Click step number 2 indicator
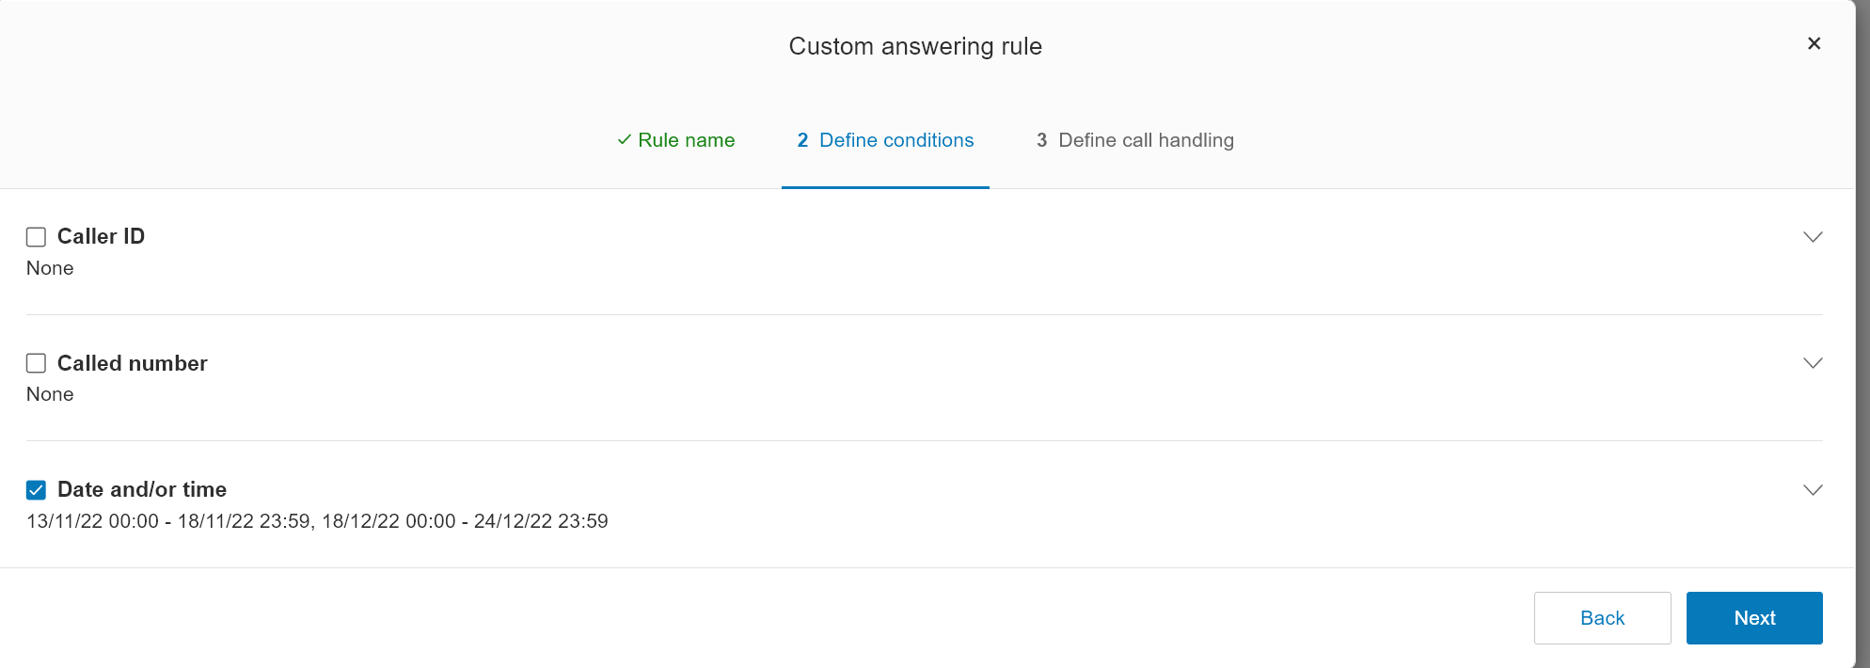The width and height of the screenshot is (1870, 668). [x=802, y=140]
